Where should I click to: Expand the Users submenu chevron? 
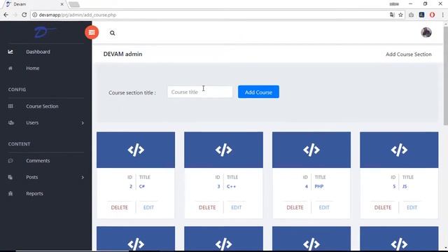click(83, 123)
